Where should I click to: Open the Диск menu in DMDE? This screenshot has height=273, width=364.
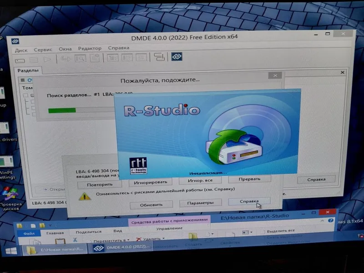tap(21, 50)
